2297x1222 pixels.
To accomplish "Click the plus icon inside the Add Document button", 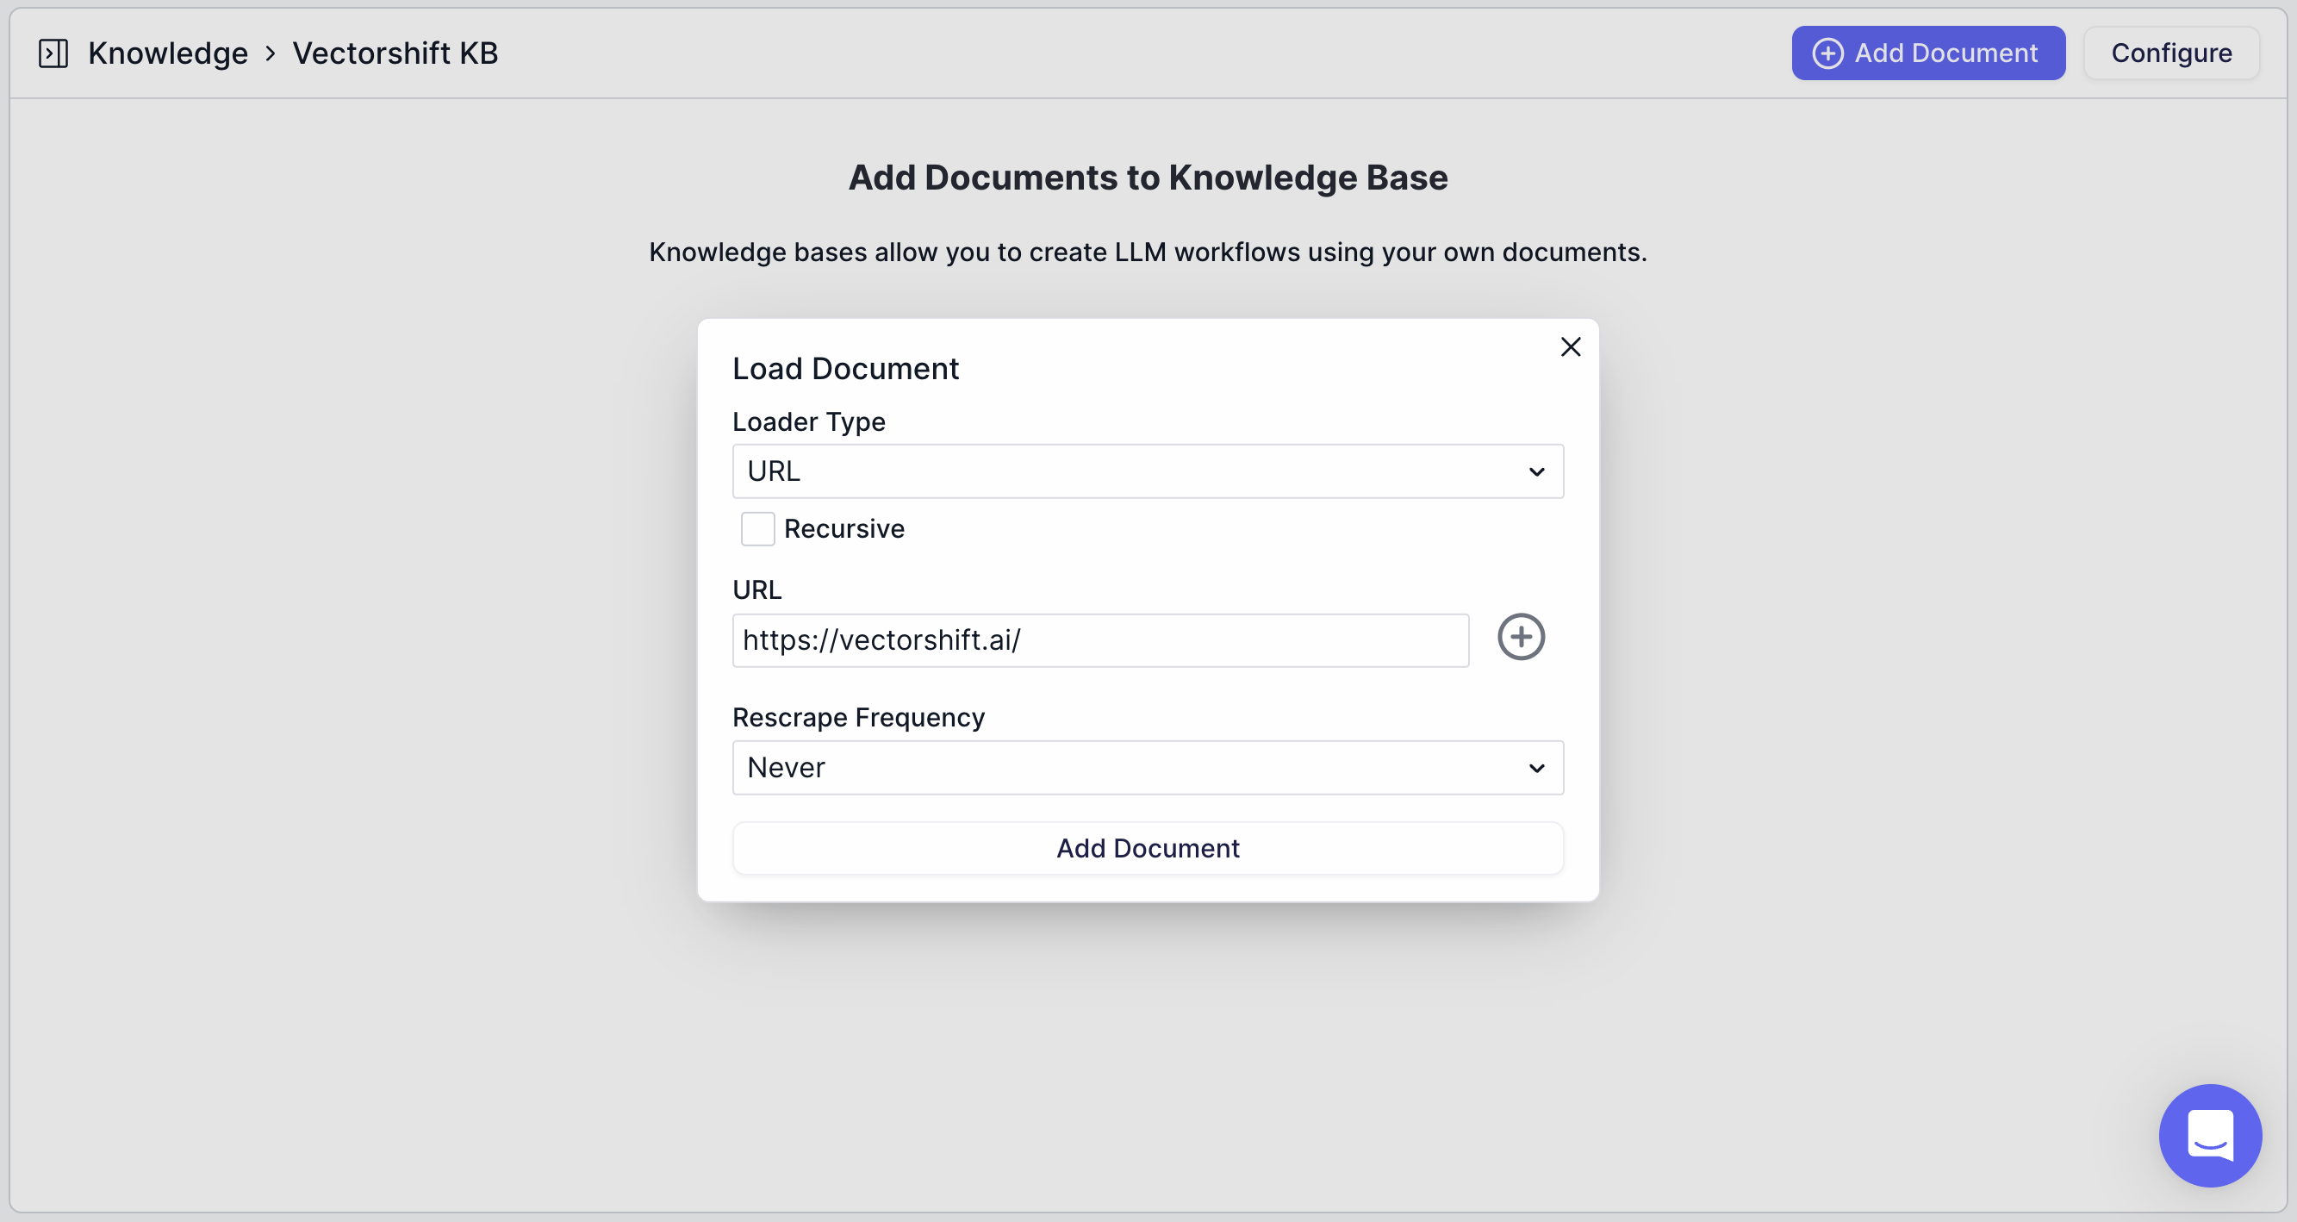I will tap(1828, 53).
